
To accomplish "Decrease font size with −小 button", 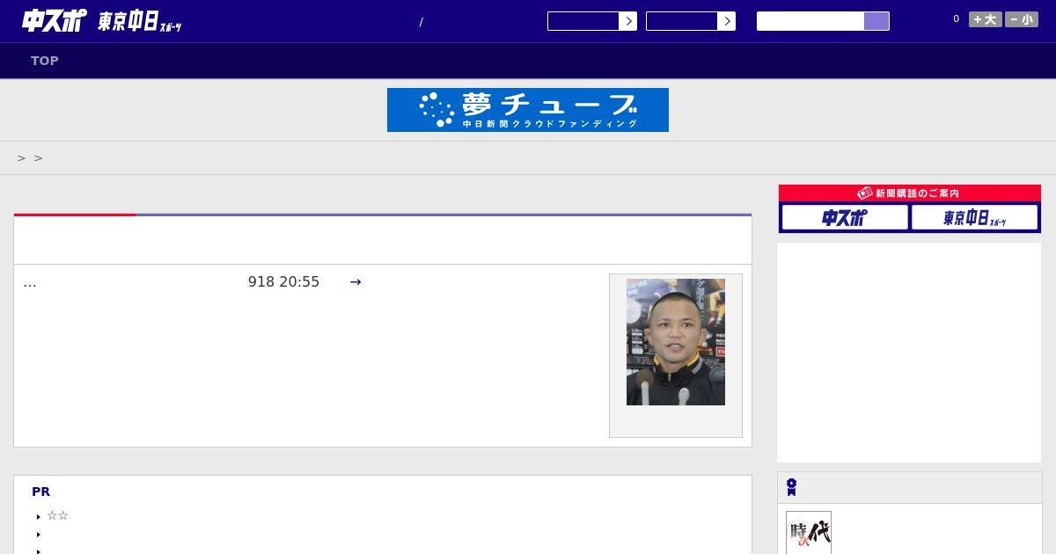I will tap(1022, 19).
